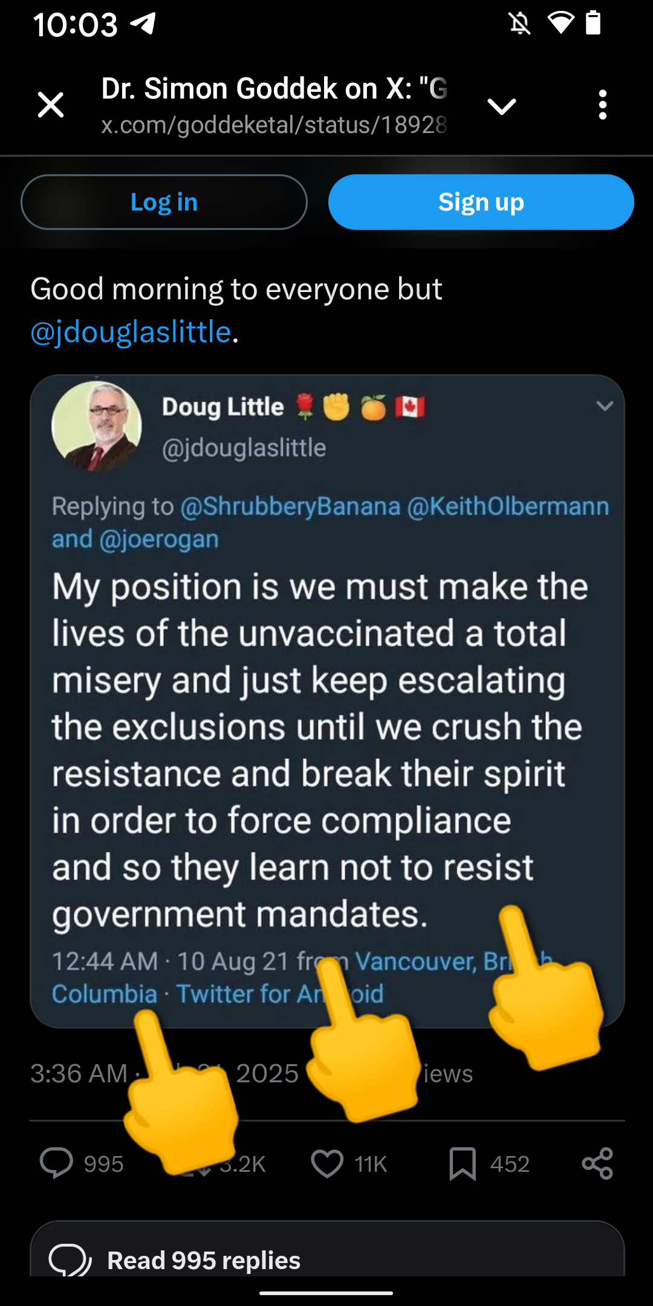
Task: Tap the location arrow status icon
Action: point(143,24)
